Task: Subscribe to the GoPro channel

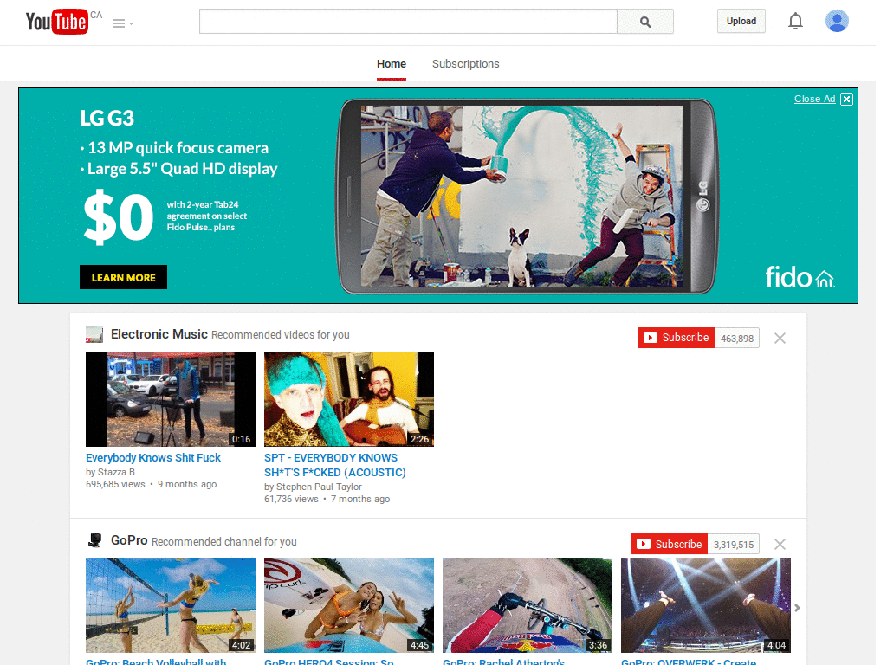Action: pyautogui.click(x=670, y=544)
